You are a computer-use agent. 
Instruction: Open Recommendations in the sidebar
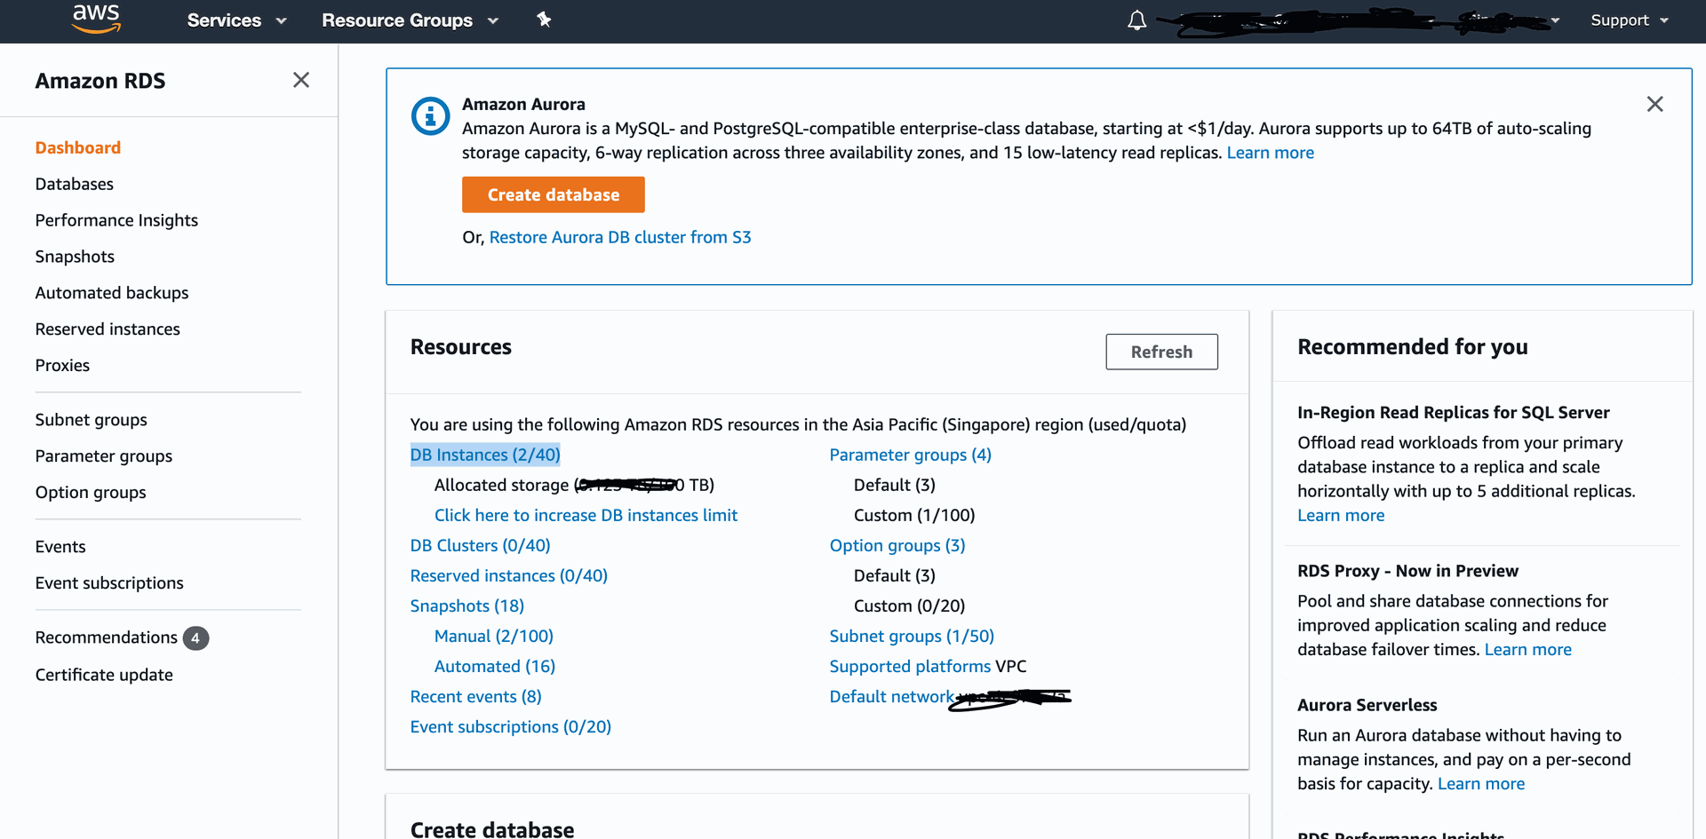coord(107,637)
